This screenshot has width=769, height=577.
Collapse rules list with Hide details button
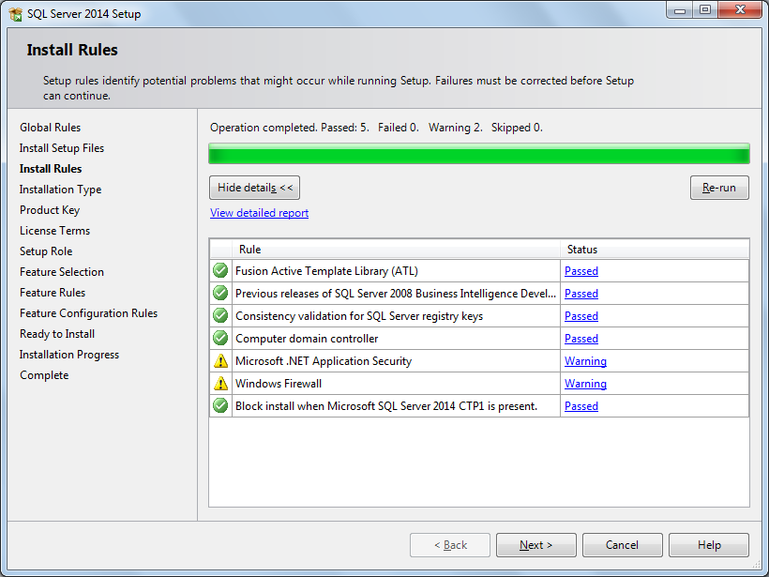(254, 188)
